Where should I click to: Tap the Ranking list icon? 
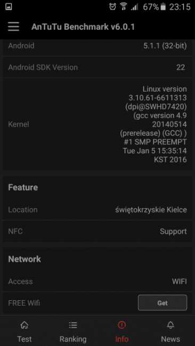(73, 325)
